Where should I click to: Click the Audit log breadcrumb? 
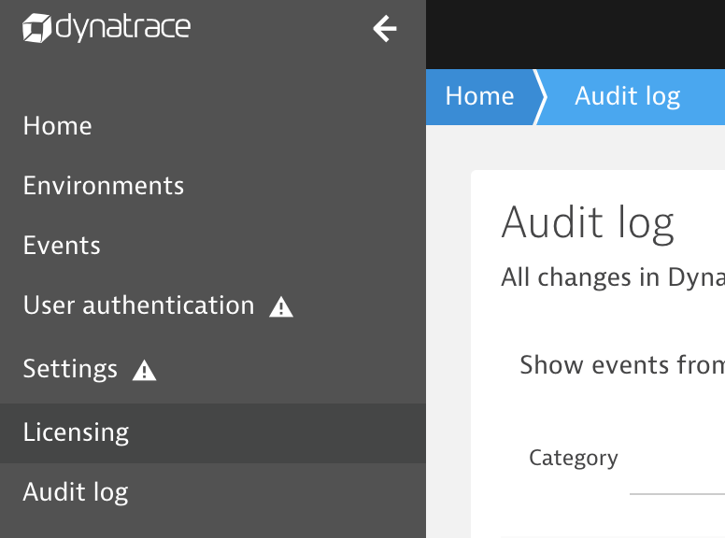627,96
